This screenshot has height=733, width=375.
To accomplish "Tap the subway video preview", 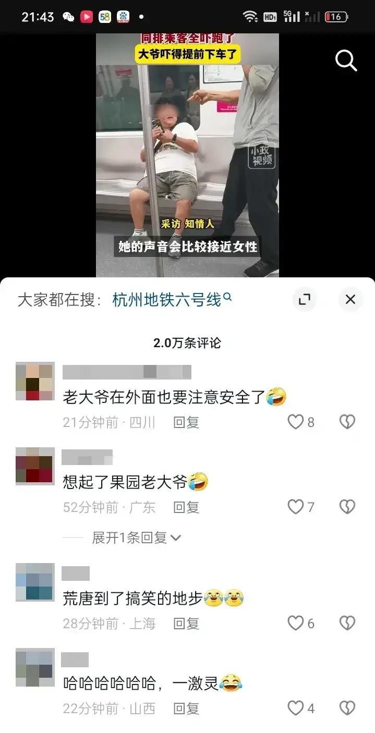I will (x=187, y=155).
